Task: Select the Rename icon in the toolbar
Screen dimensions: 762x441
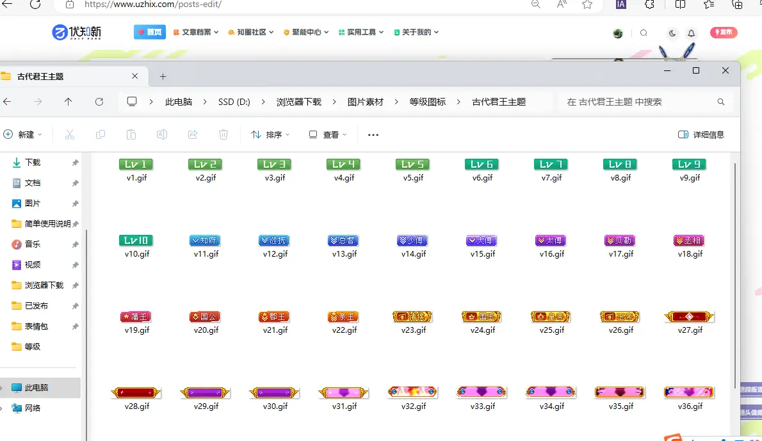Action: click(x=161, y=134)
